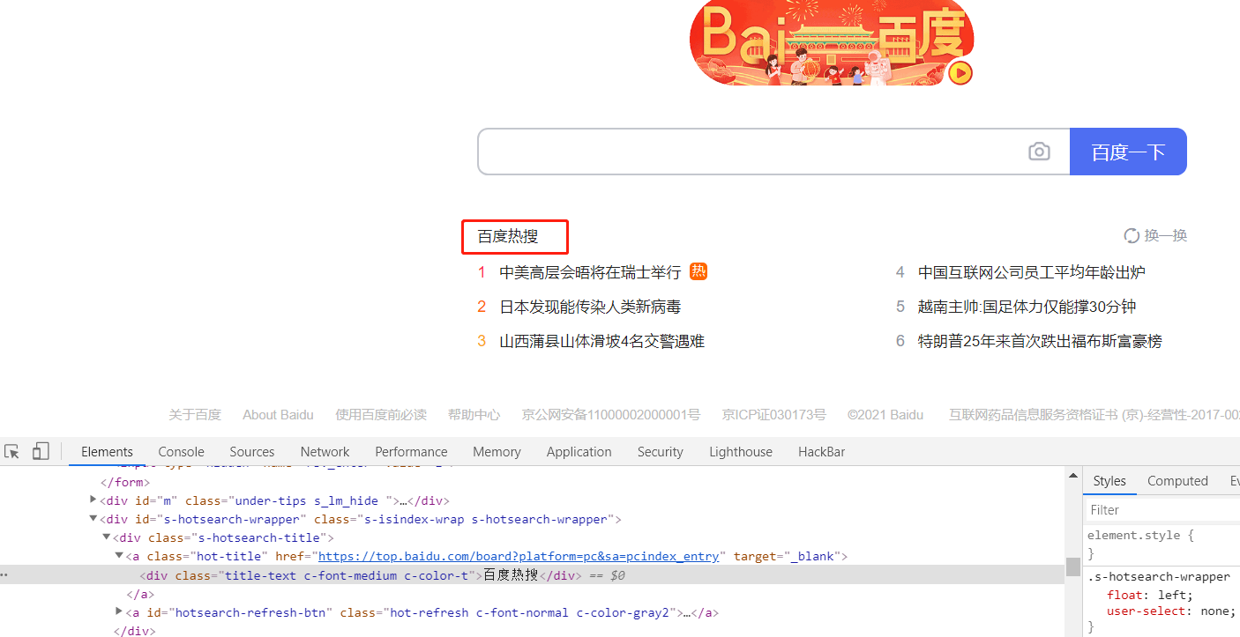The width and height of the screenshot is (1240, 637).
Task: Open hot search 特朗普25年来首次跌出福布斯富豪榜
Action: pyautogui.click(x=1040, y=341)
